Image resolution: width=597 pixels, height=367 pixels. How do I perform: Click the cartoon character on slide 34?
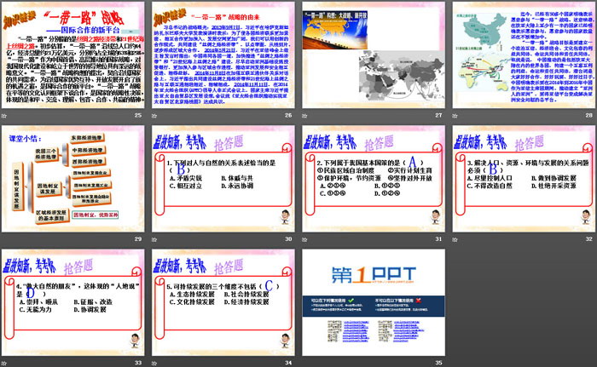tap(285, 341)
